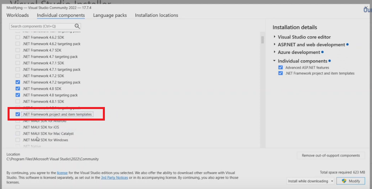Check .NET Framework 4.7.1 targeting pack
This screenshot has width=372, height=189.
point(18,69)
